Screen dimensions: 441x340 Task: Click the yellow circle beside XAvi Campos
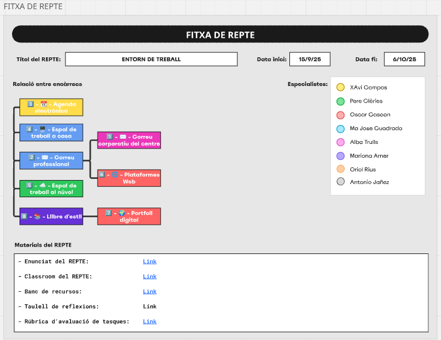(x=341, y=88)
